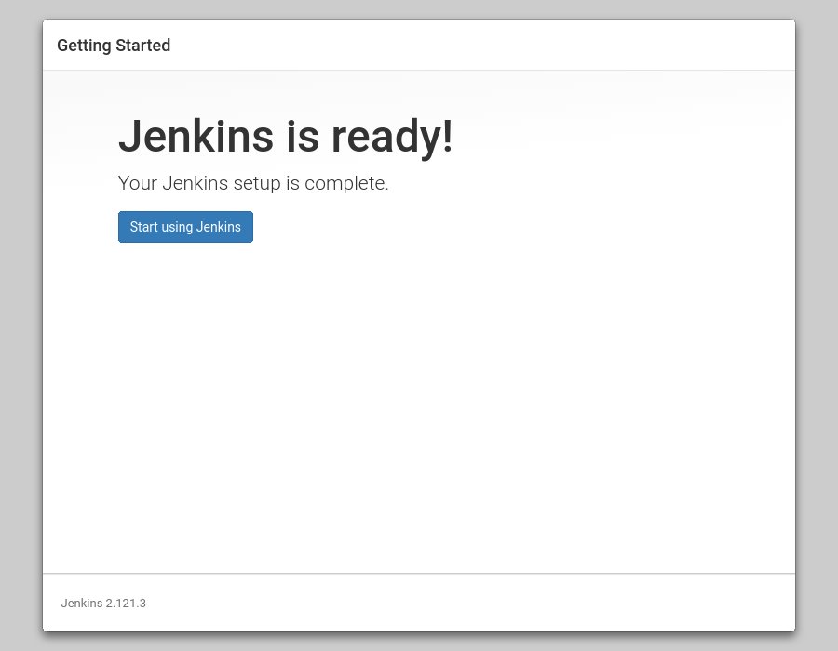Click the word "Jenkins" in the footer
The width and height of the screenshot is (838, 651).
(x=82, y=603)
